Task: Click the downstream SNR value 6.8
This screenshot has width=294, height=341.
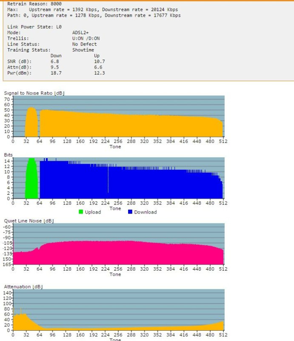Action: click(x=55, y=61)
